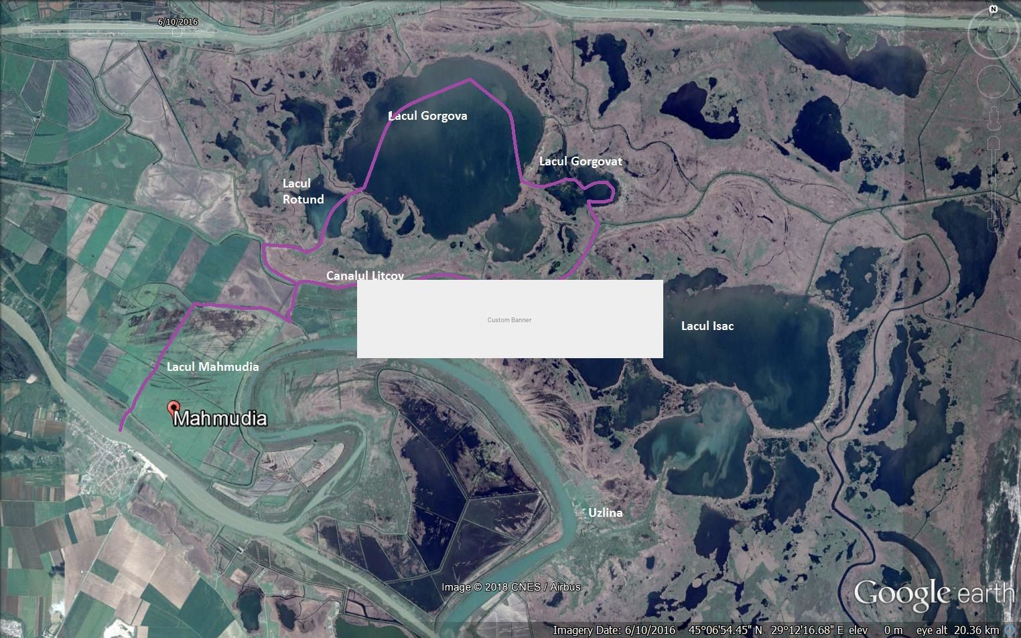Click the latitude/longitude coordinates in status bar
This screenshot has width=1021, height=638.
click(765, 630)
